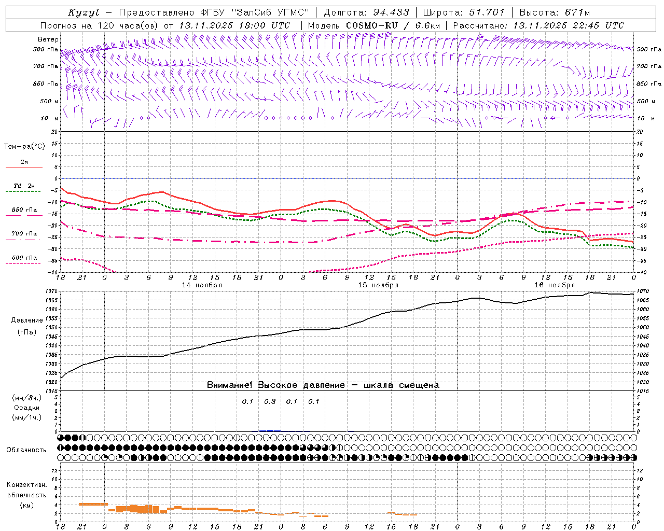Click the Td 2м dew point legend entry

pyautogui.click(x=24, y=186)
